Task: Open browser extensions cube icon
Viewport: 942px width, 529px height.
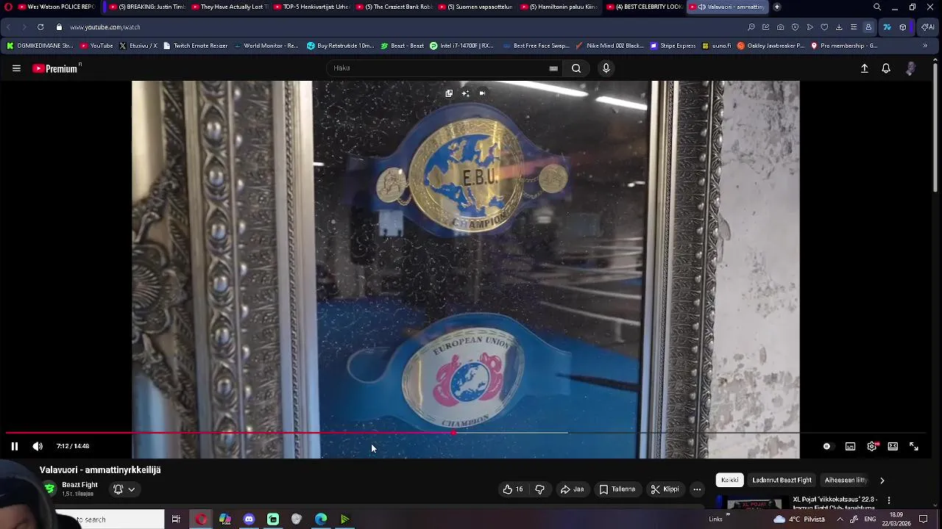Action: point(903,27)
